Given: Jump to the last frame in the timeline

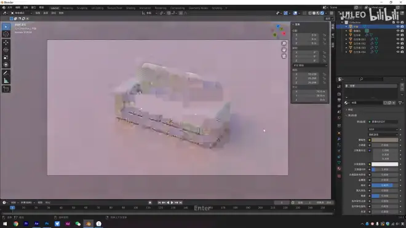Looking at the screenshot, I should coord(181,203).
